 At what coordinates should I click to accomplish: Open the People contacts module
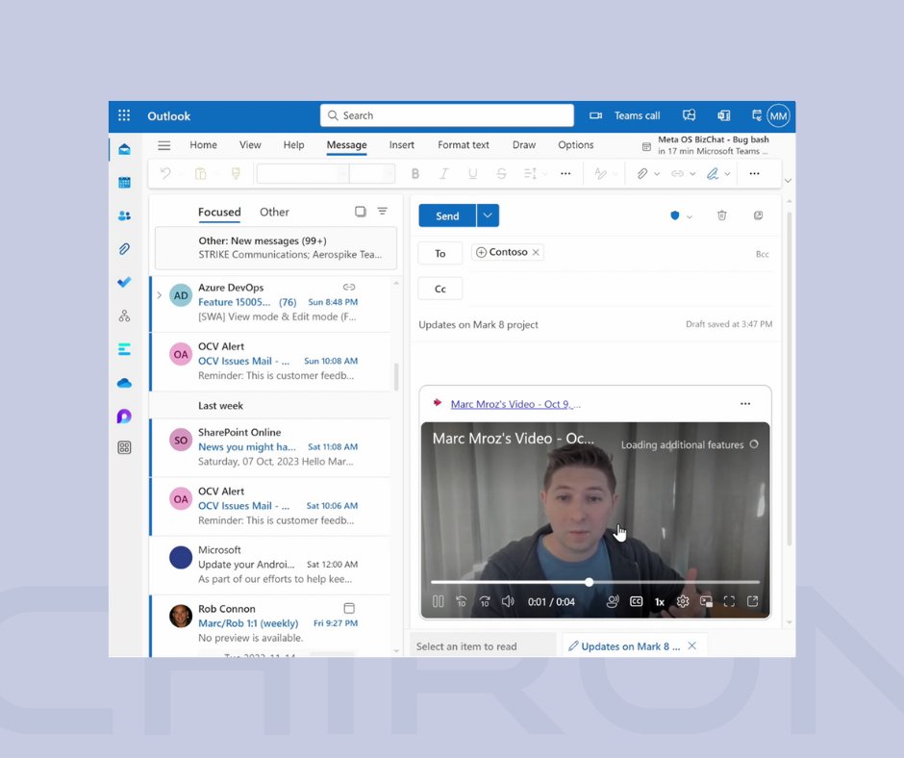[124, 215]
